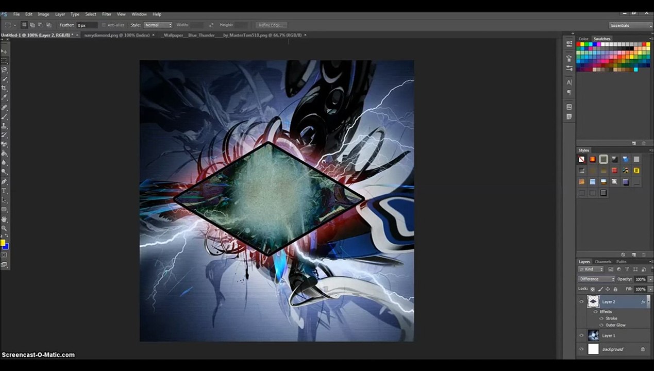Filter layers by type layers icon
This screenshot has height=371, width=654.
pyautogui.click(x=627, y=269)
